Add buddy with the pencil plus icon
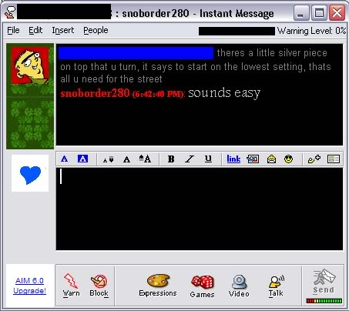Image resolution: width=349 pixels, height=311 pixels. 314,159
